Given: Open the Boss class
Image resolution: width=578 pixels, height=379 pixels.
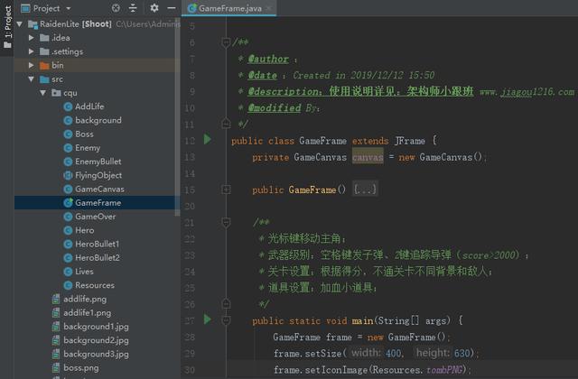Looking at the screenshot, I should click(x=84, y=134).
